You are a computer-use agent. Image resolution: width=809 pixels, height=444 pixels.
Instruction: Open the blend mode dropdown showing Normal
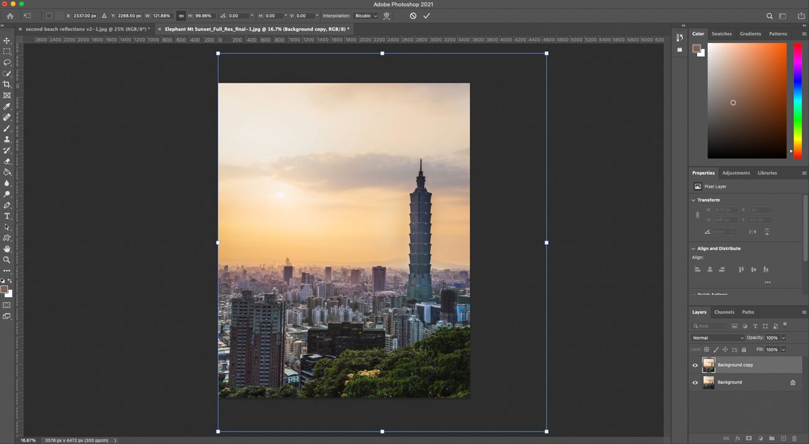click(x=717, y=337)
